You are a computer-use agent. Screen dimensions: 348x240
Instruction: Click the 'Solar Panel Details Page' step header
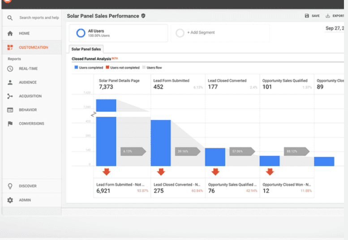tap(119, 81)
